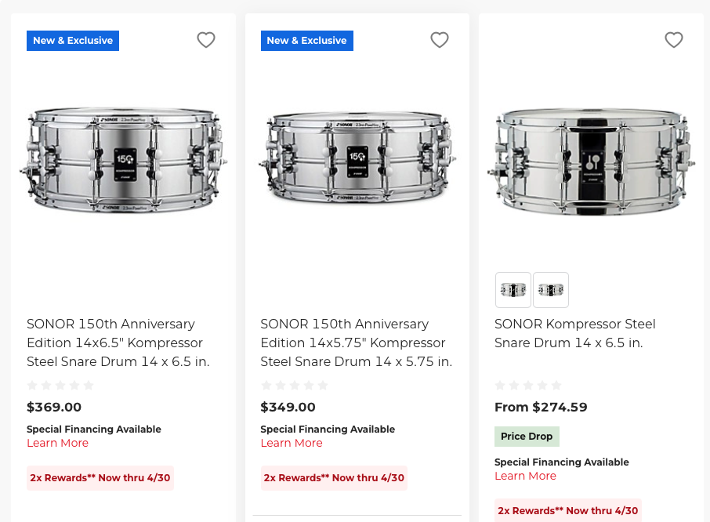This screenshot has height=522, width=710.
Task: Click Learn More under the $274.59 snare
Action: [x=525, y=476]
